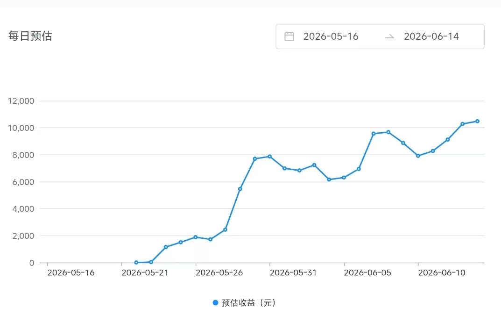
Task: Click the 2026-06-10 x-axis label
Action: coord(442,273)
